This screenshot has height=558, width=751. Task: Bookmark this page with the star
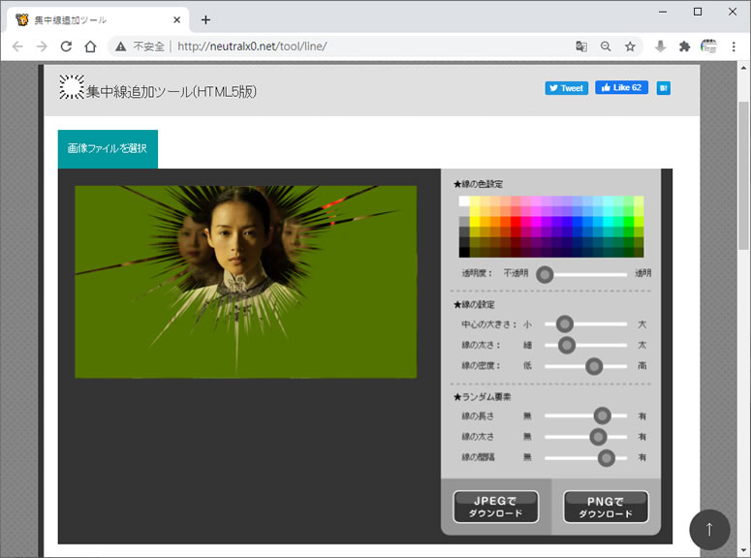coord(630,46)
